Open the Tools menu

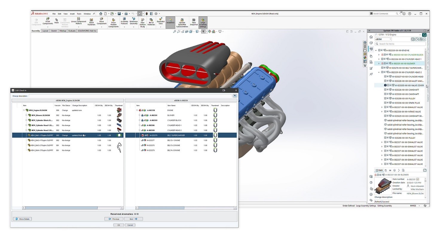click(x=79, y=14)
